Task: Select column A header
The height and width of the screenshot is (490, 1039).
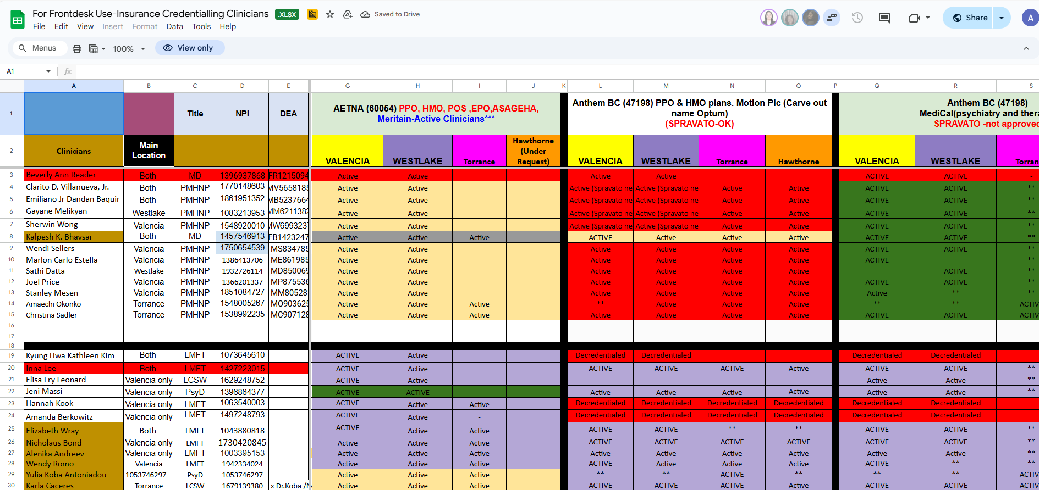Action: click(x=74, y=86)
